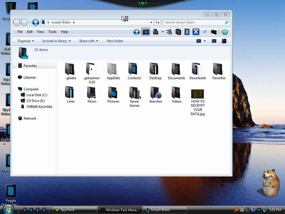The width and height of the screenshot is (285, 214).
Task: Click the blue X Delete toolbar icon
Action: (196, 32)
